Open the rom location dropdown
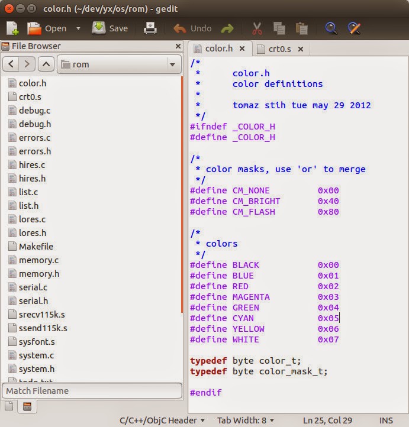The image size is (409, 427). (x=119, y=64)
